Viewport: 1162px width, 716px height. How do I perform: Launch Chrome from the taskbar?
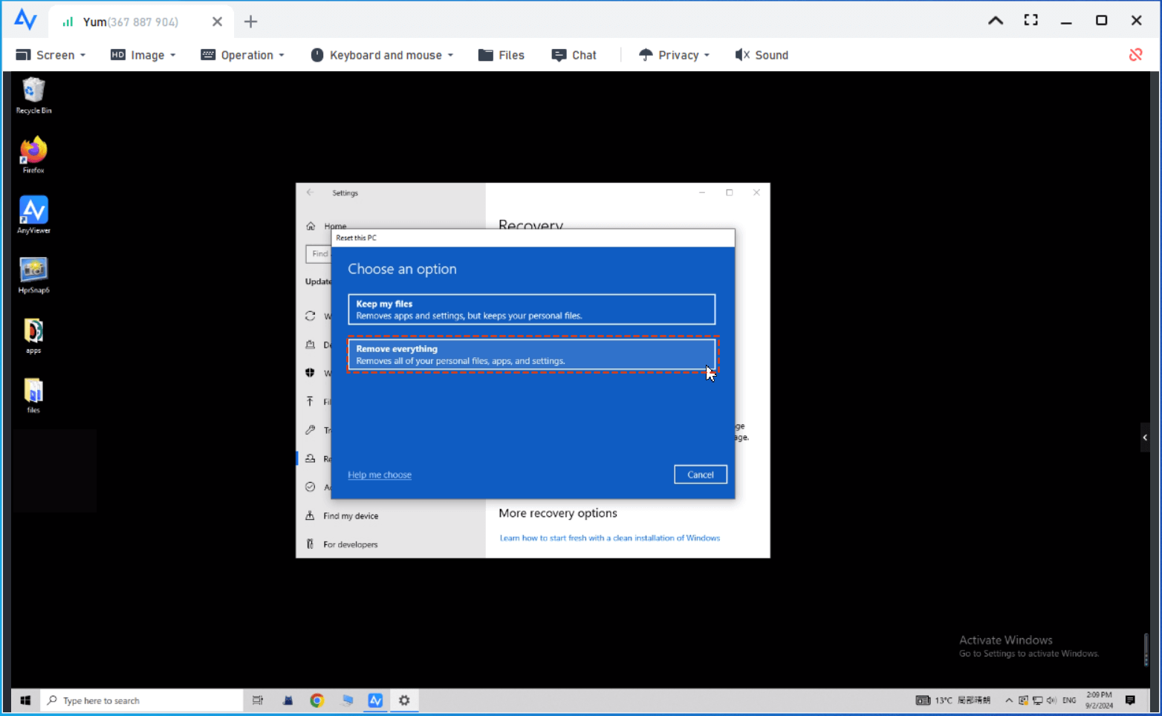(317, 700)
